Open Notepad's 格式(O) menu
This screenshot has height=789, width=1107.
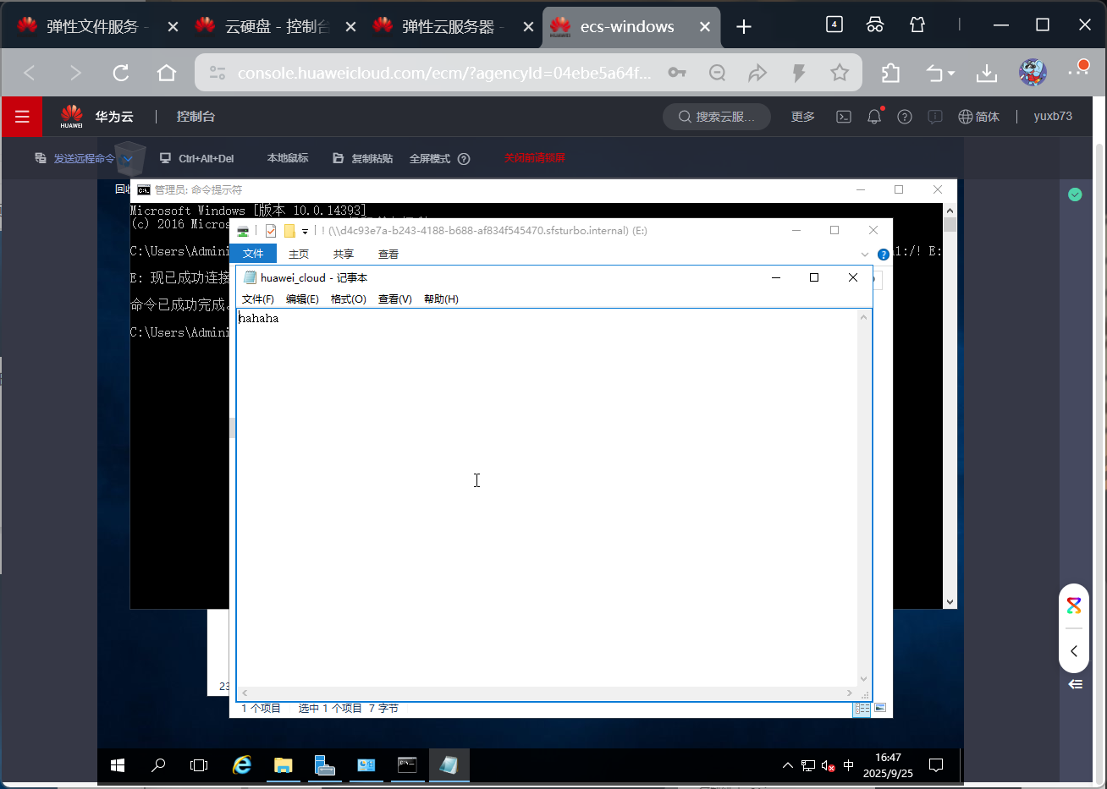coord(348,299)
